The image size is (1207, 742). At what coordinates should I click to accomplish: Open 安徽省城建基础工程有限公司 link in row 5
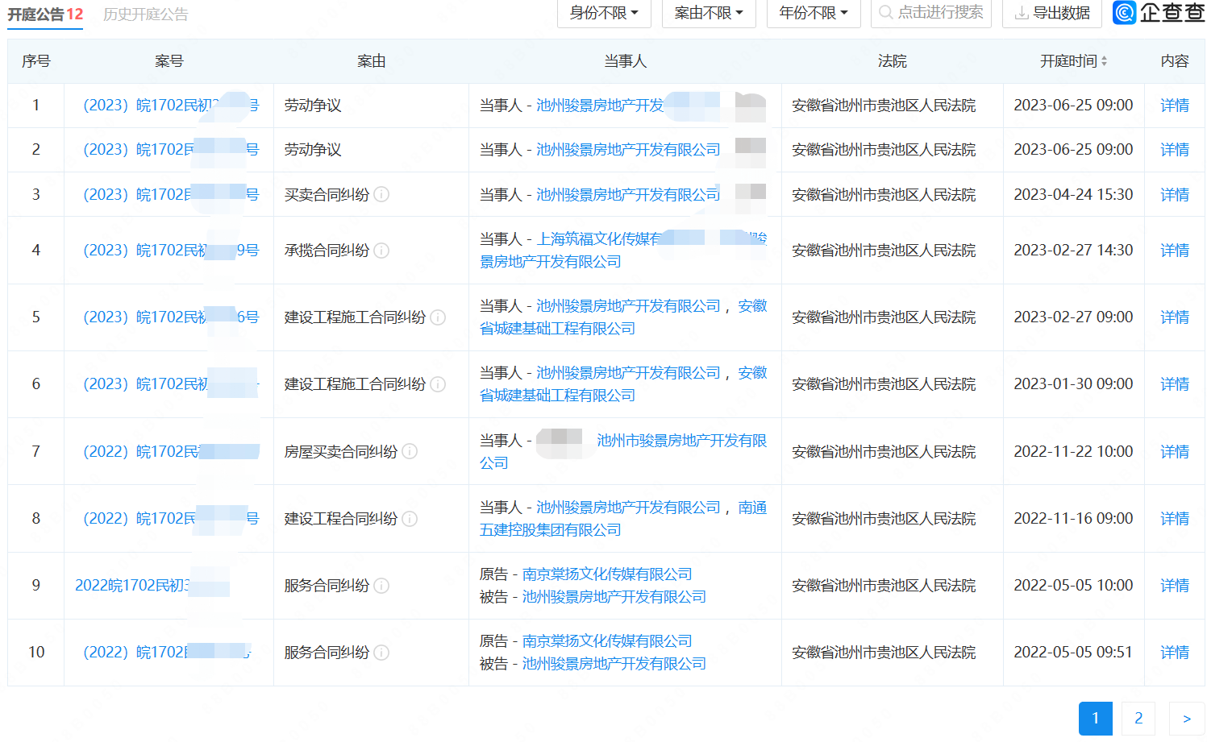623,317
